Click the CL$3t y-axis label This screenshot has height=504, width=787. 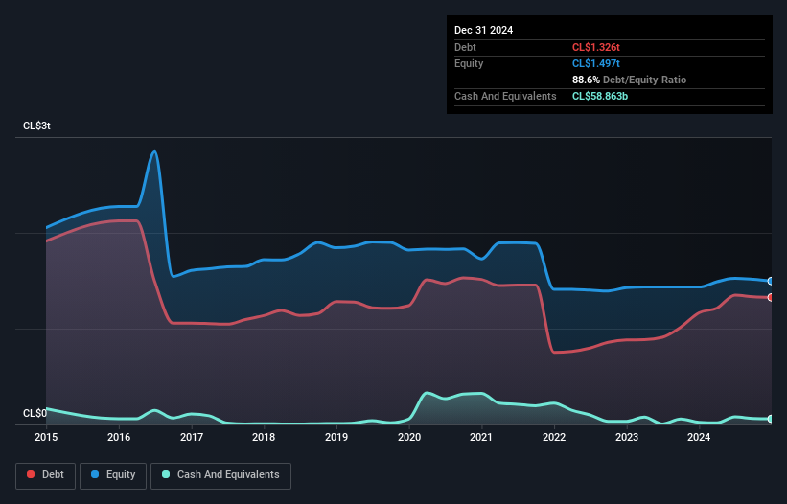(x=36, y=126)
